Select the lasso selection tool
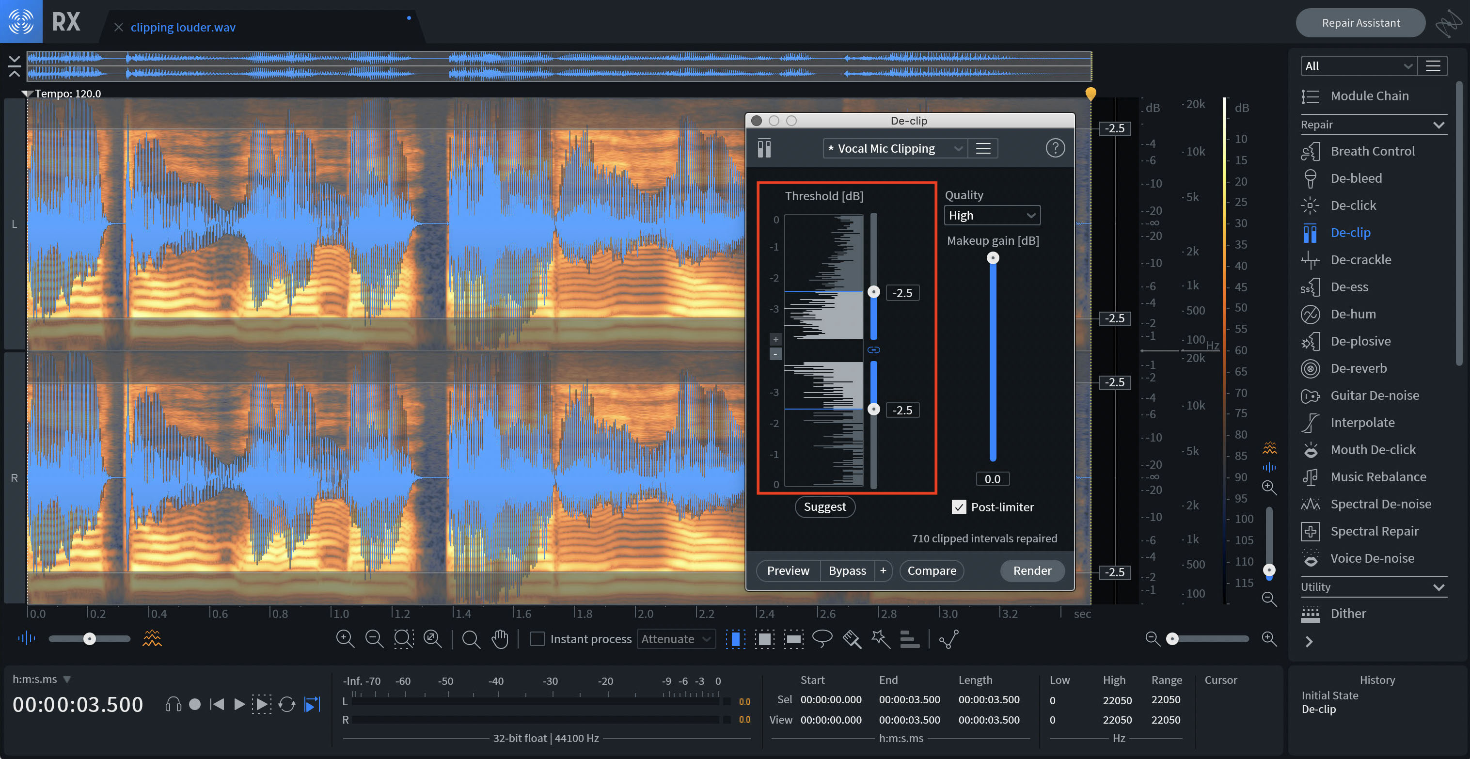Screen dimensions: 1470x759 (x=822, y=639)
